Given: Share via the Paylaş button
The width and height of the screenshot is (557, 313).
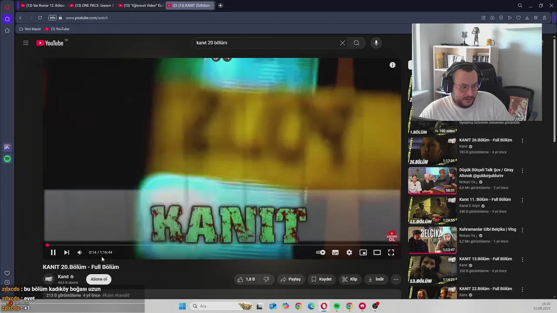Looking at the screenshot, I should pyautogui.click(x=291, y=279).
